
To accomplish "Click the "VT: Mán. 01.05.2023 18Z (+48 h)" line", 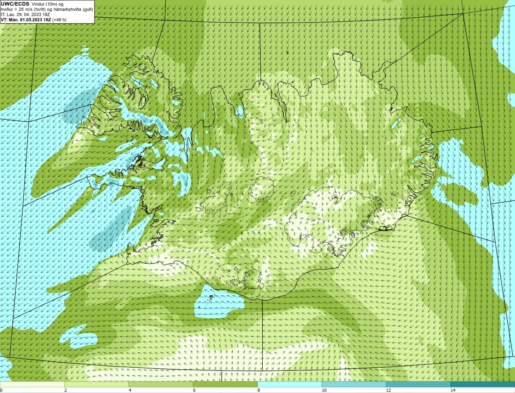I will pyautogui.click(x=34, y=20).
